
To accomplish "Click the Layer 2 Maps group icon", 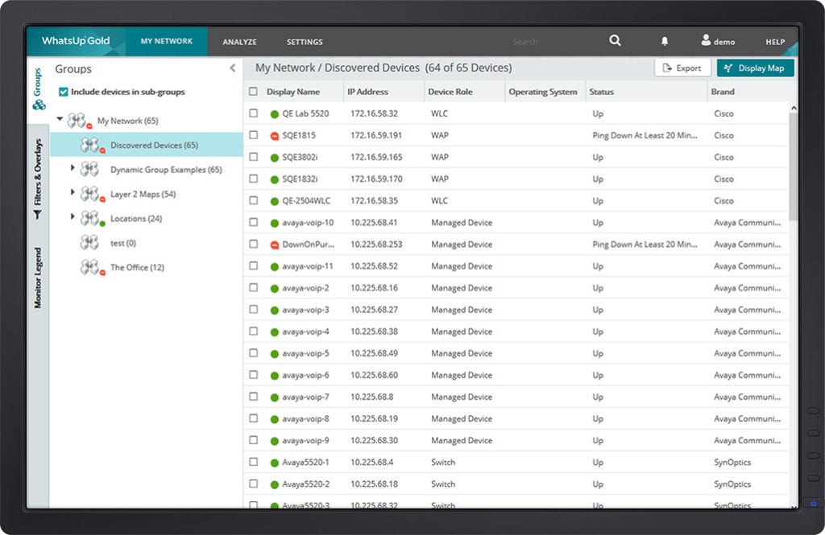I will (x=90, y=194).
